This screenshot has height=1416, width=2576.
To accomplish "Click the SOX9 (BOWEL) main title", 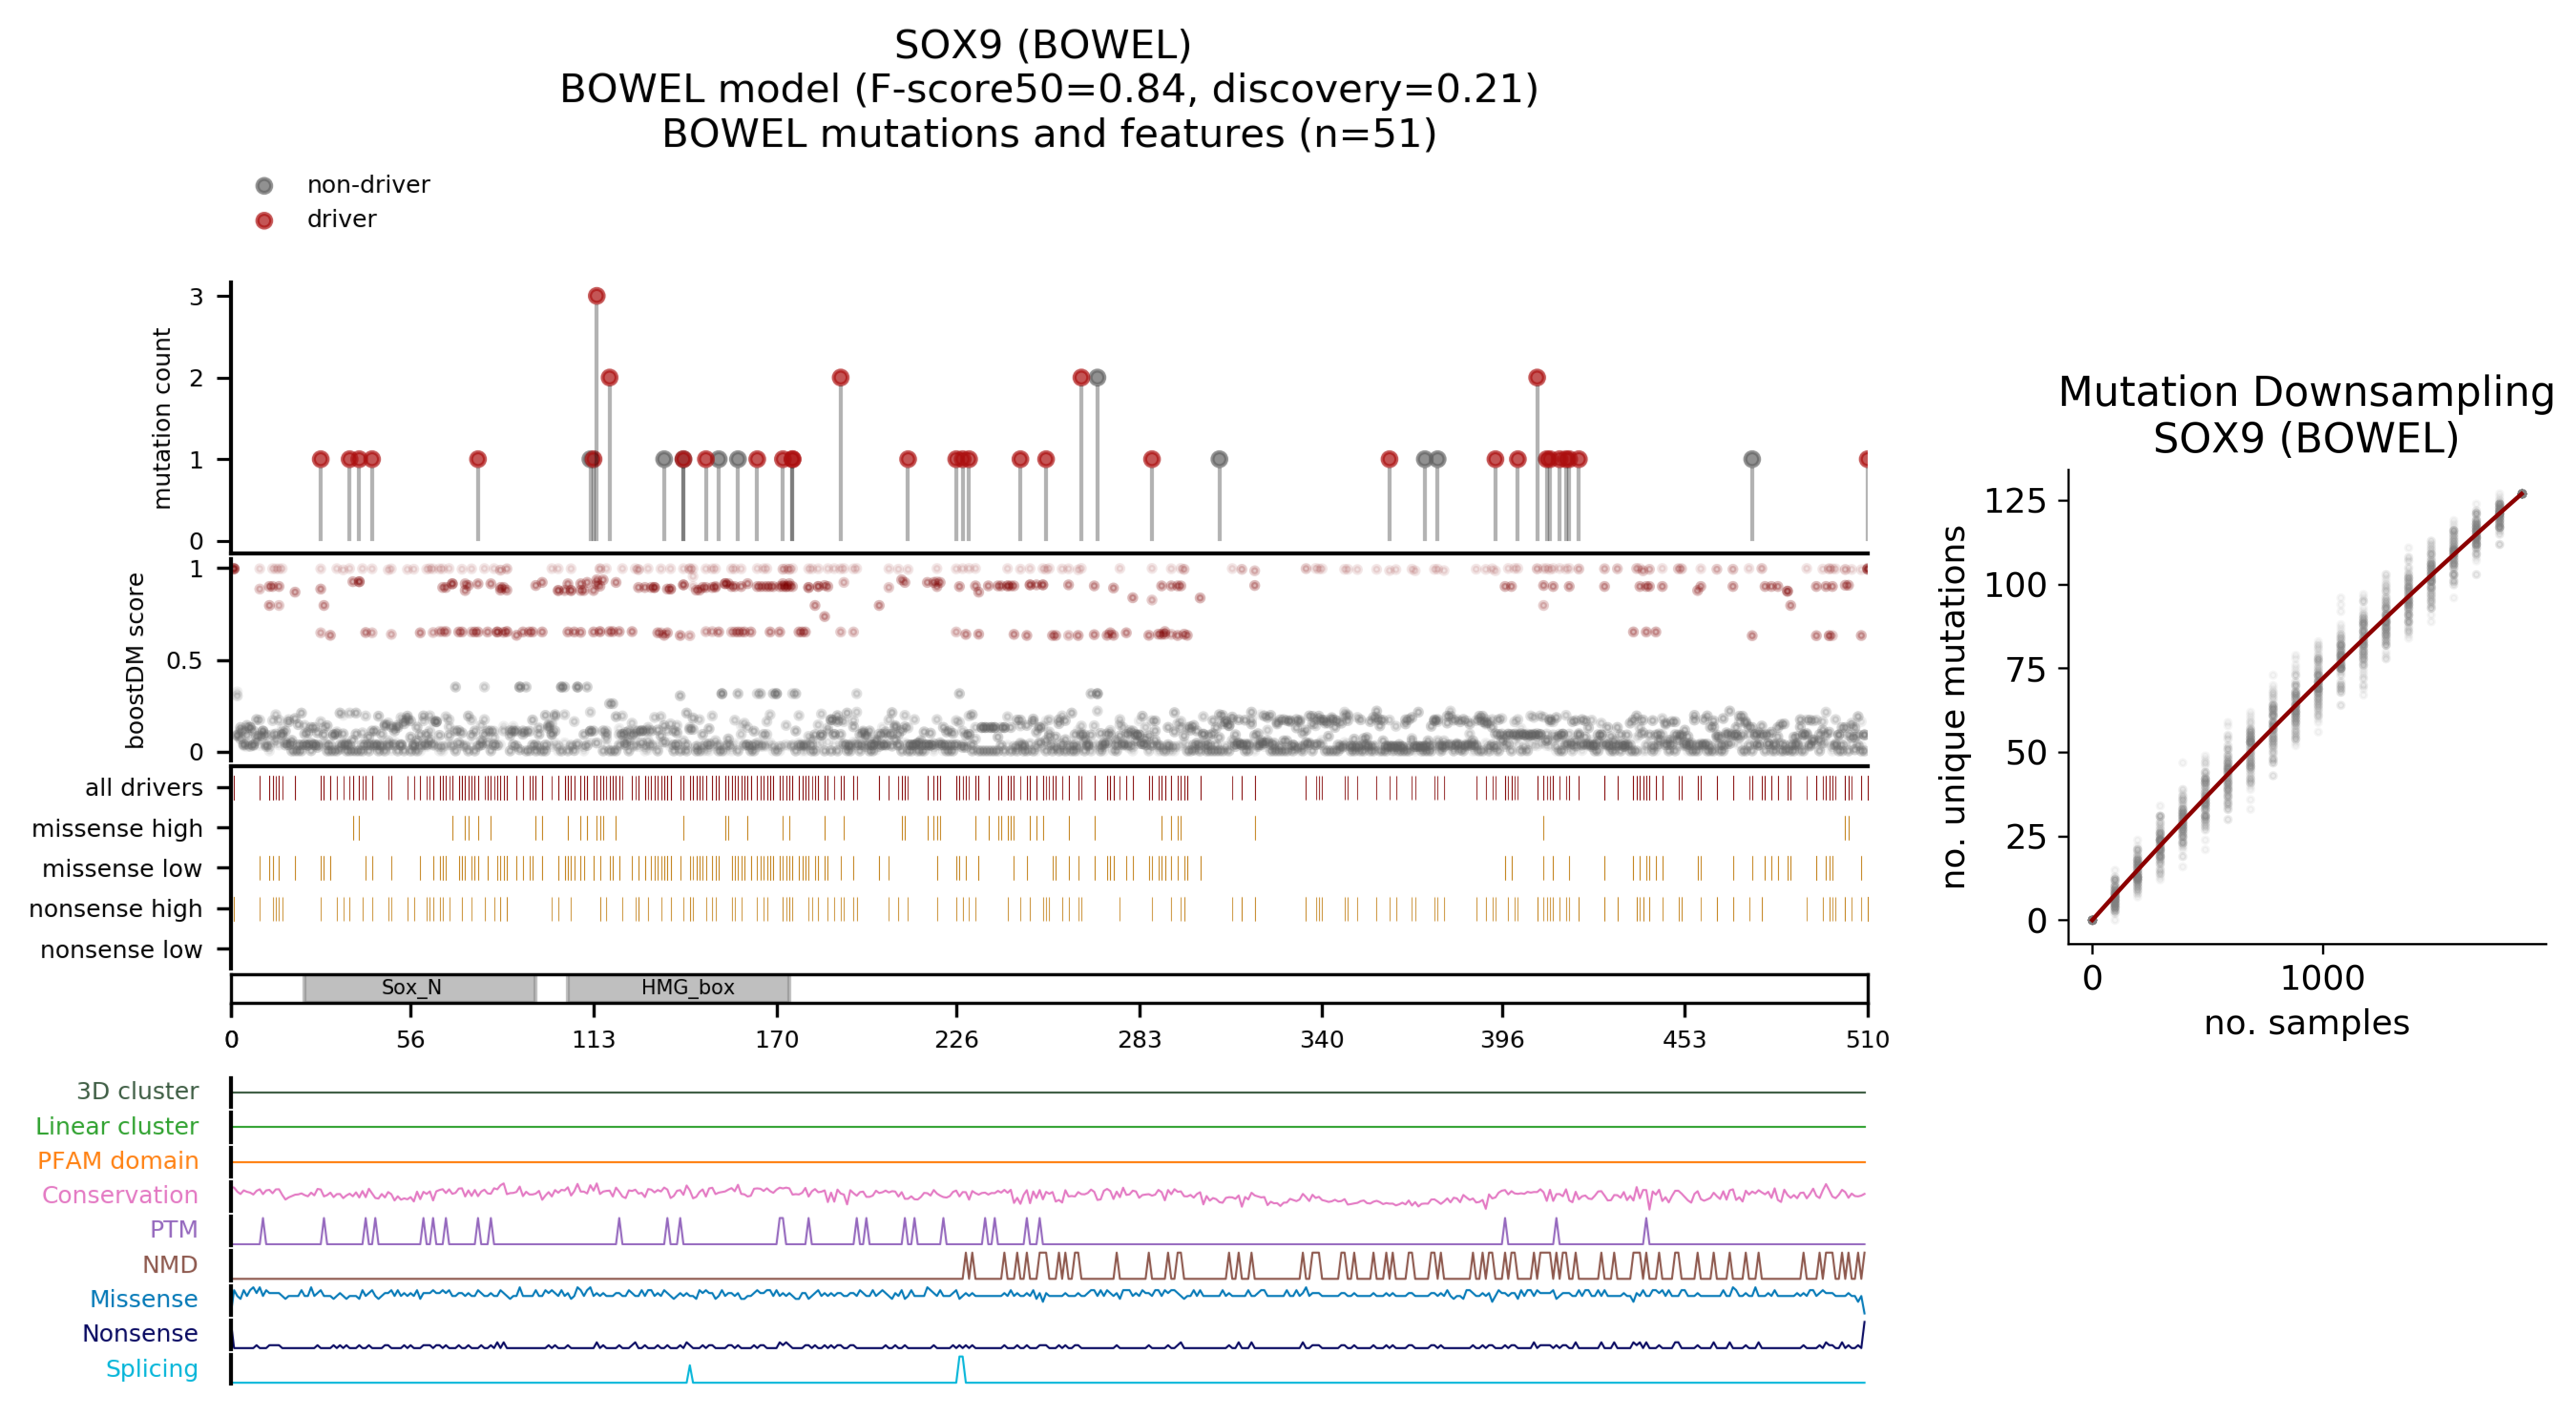I will point(1043,45).
